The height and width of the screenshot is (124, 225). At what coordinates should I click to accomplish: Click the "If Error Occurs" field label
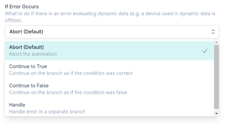(x=22, y=6)
